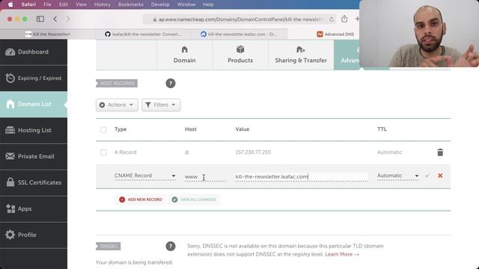This screenshot has width=479, height=269.
Task: Click the Safari address bar URL
Action: (239, 19)
